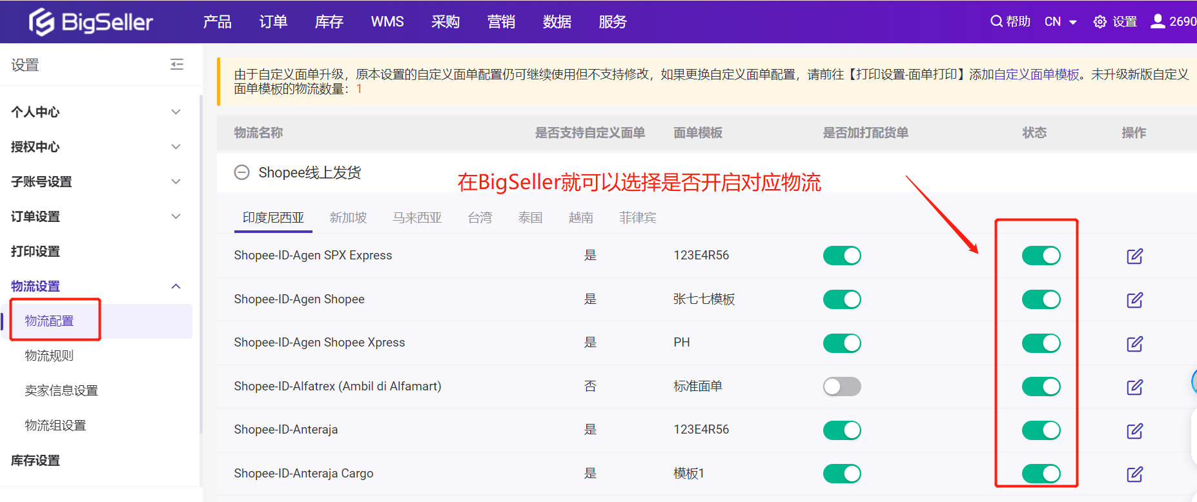1197x502 pixels.
Task: Collapse Shopee线上发货 group with minus icon
Action: (x=241, y=172)
